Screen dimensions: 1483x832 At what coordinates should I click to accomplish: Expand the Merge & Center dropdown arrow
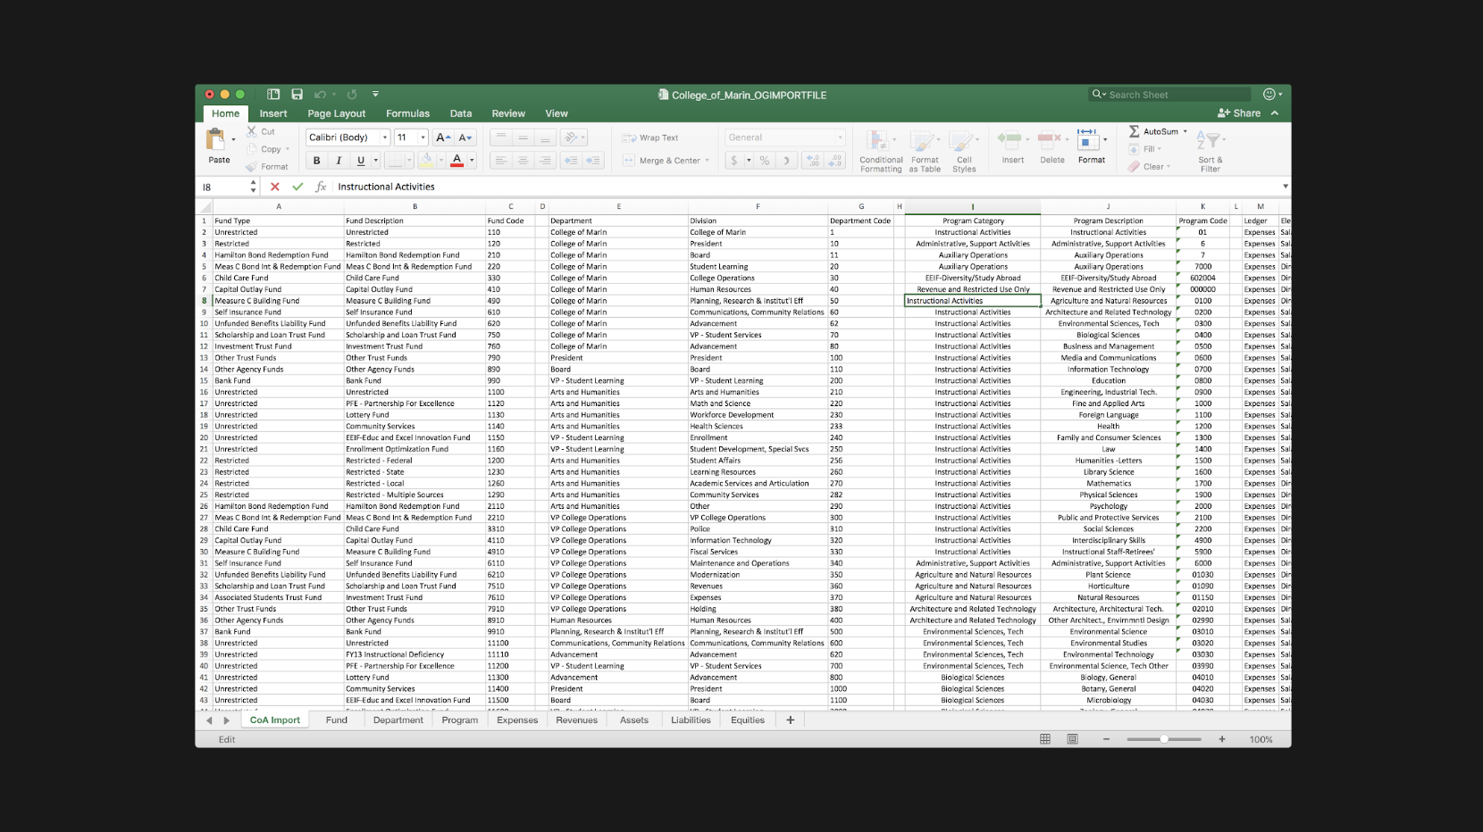click(707, 161)
